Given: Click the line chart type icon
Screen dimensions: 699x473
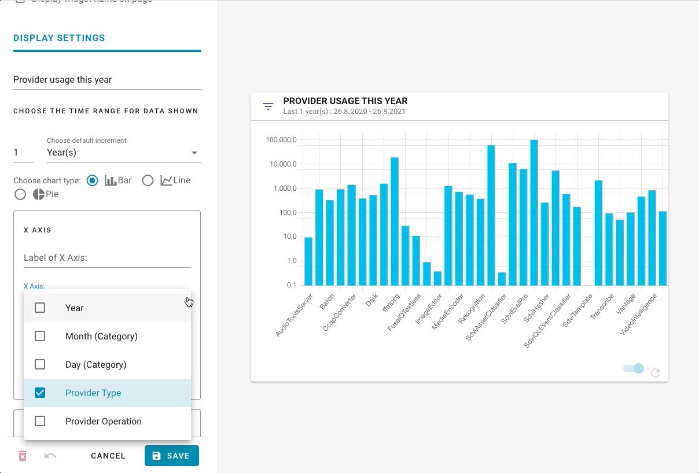Looking at the screenshot, I should tap(167, 180).
